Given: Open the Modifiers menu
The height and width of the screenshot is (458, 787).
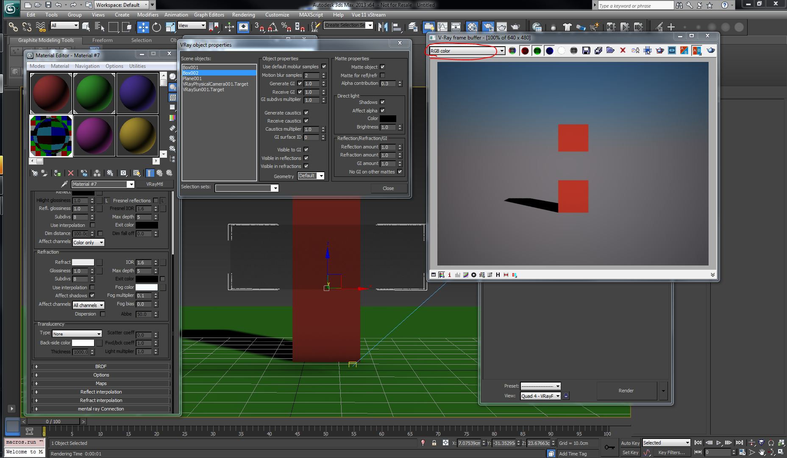Looking at the screenshot, I should (147, 14).
